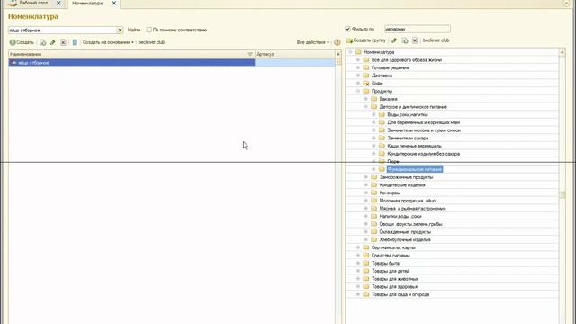Select the Заменители сахара folder
Image resolution: width=576 pixels, height=324 pixels.
coord(408,138)
